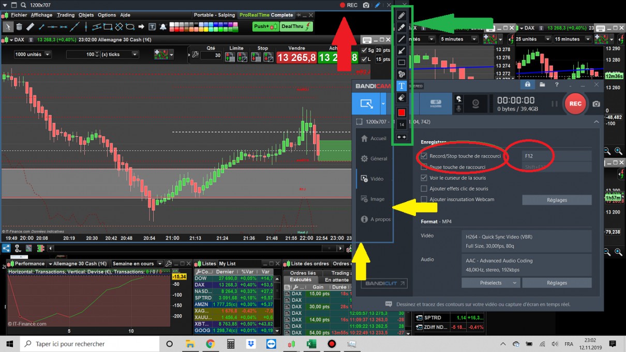
Task: Click the share icon below the chart
Action: pos(6,249)
